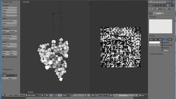Select the translate manipulator icon in header
Image resolution: width=176 pixels, height=99 pixels.
pyautogui.click(x=56, y=95)
